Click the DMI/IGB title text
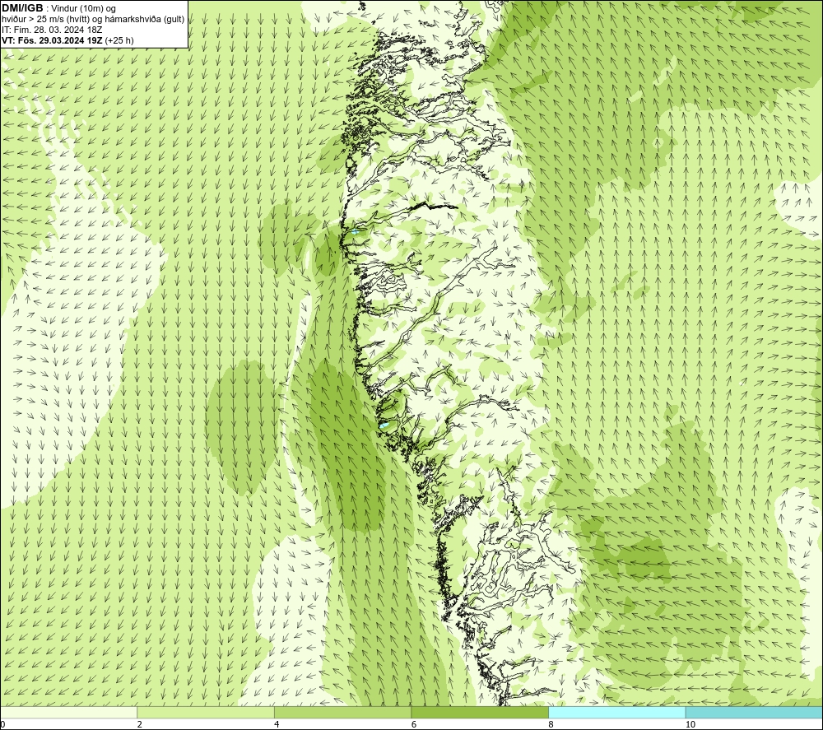Screen dimensions: 823x730 [x=22, y=8]
